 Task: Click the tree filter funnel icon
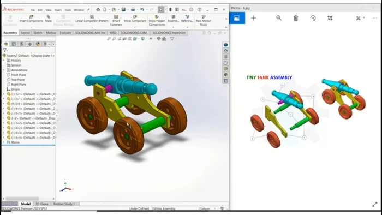[4, 50]
